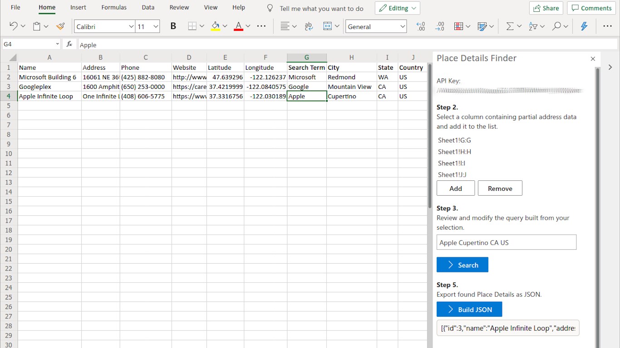
Task: Select row 2 header
Action: pyautogui.click(x=9, y=77)
